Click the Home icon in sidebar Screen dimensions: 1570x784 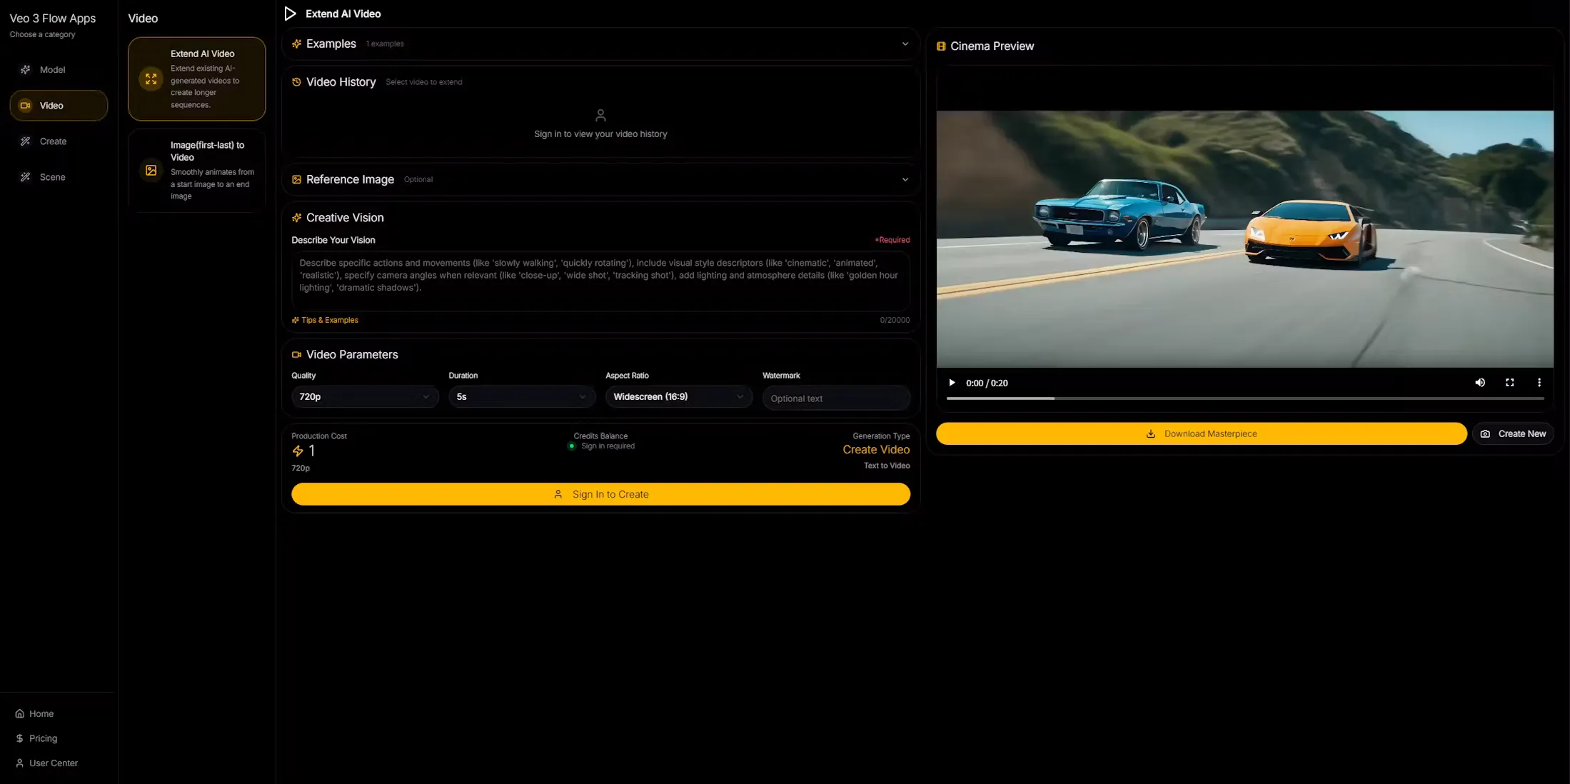click(x=20, y=713)
